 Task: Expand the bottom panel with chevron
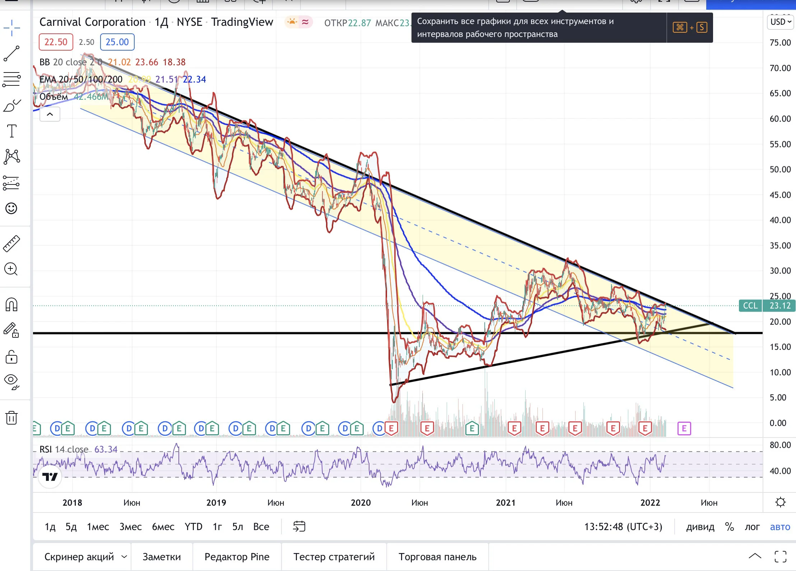pos(755,557)
